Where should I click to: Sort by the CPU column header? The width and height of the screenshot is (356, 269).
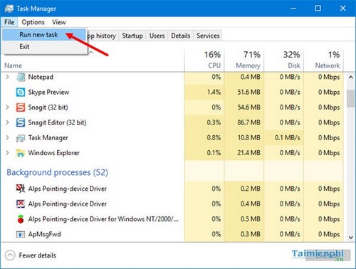204,60
